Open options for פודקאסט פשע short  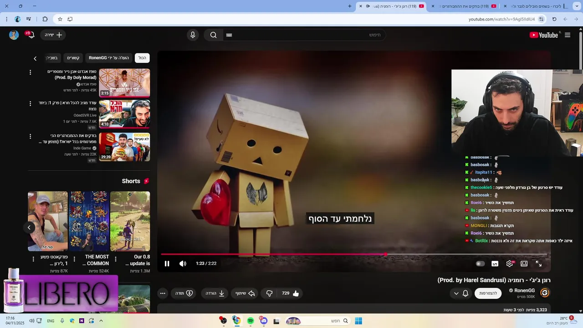pos(33,259)
